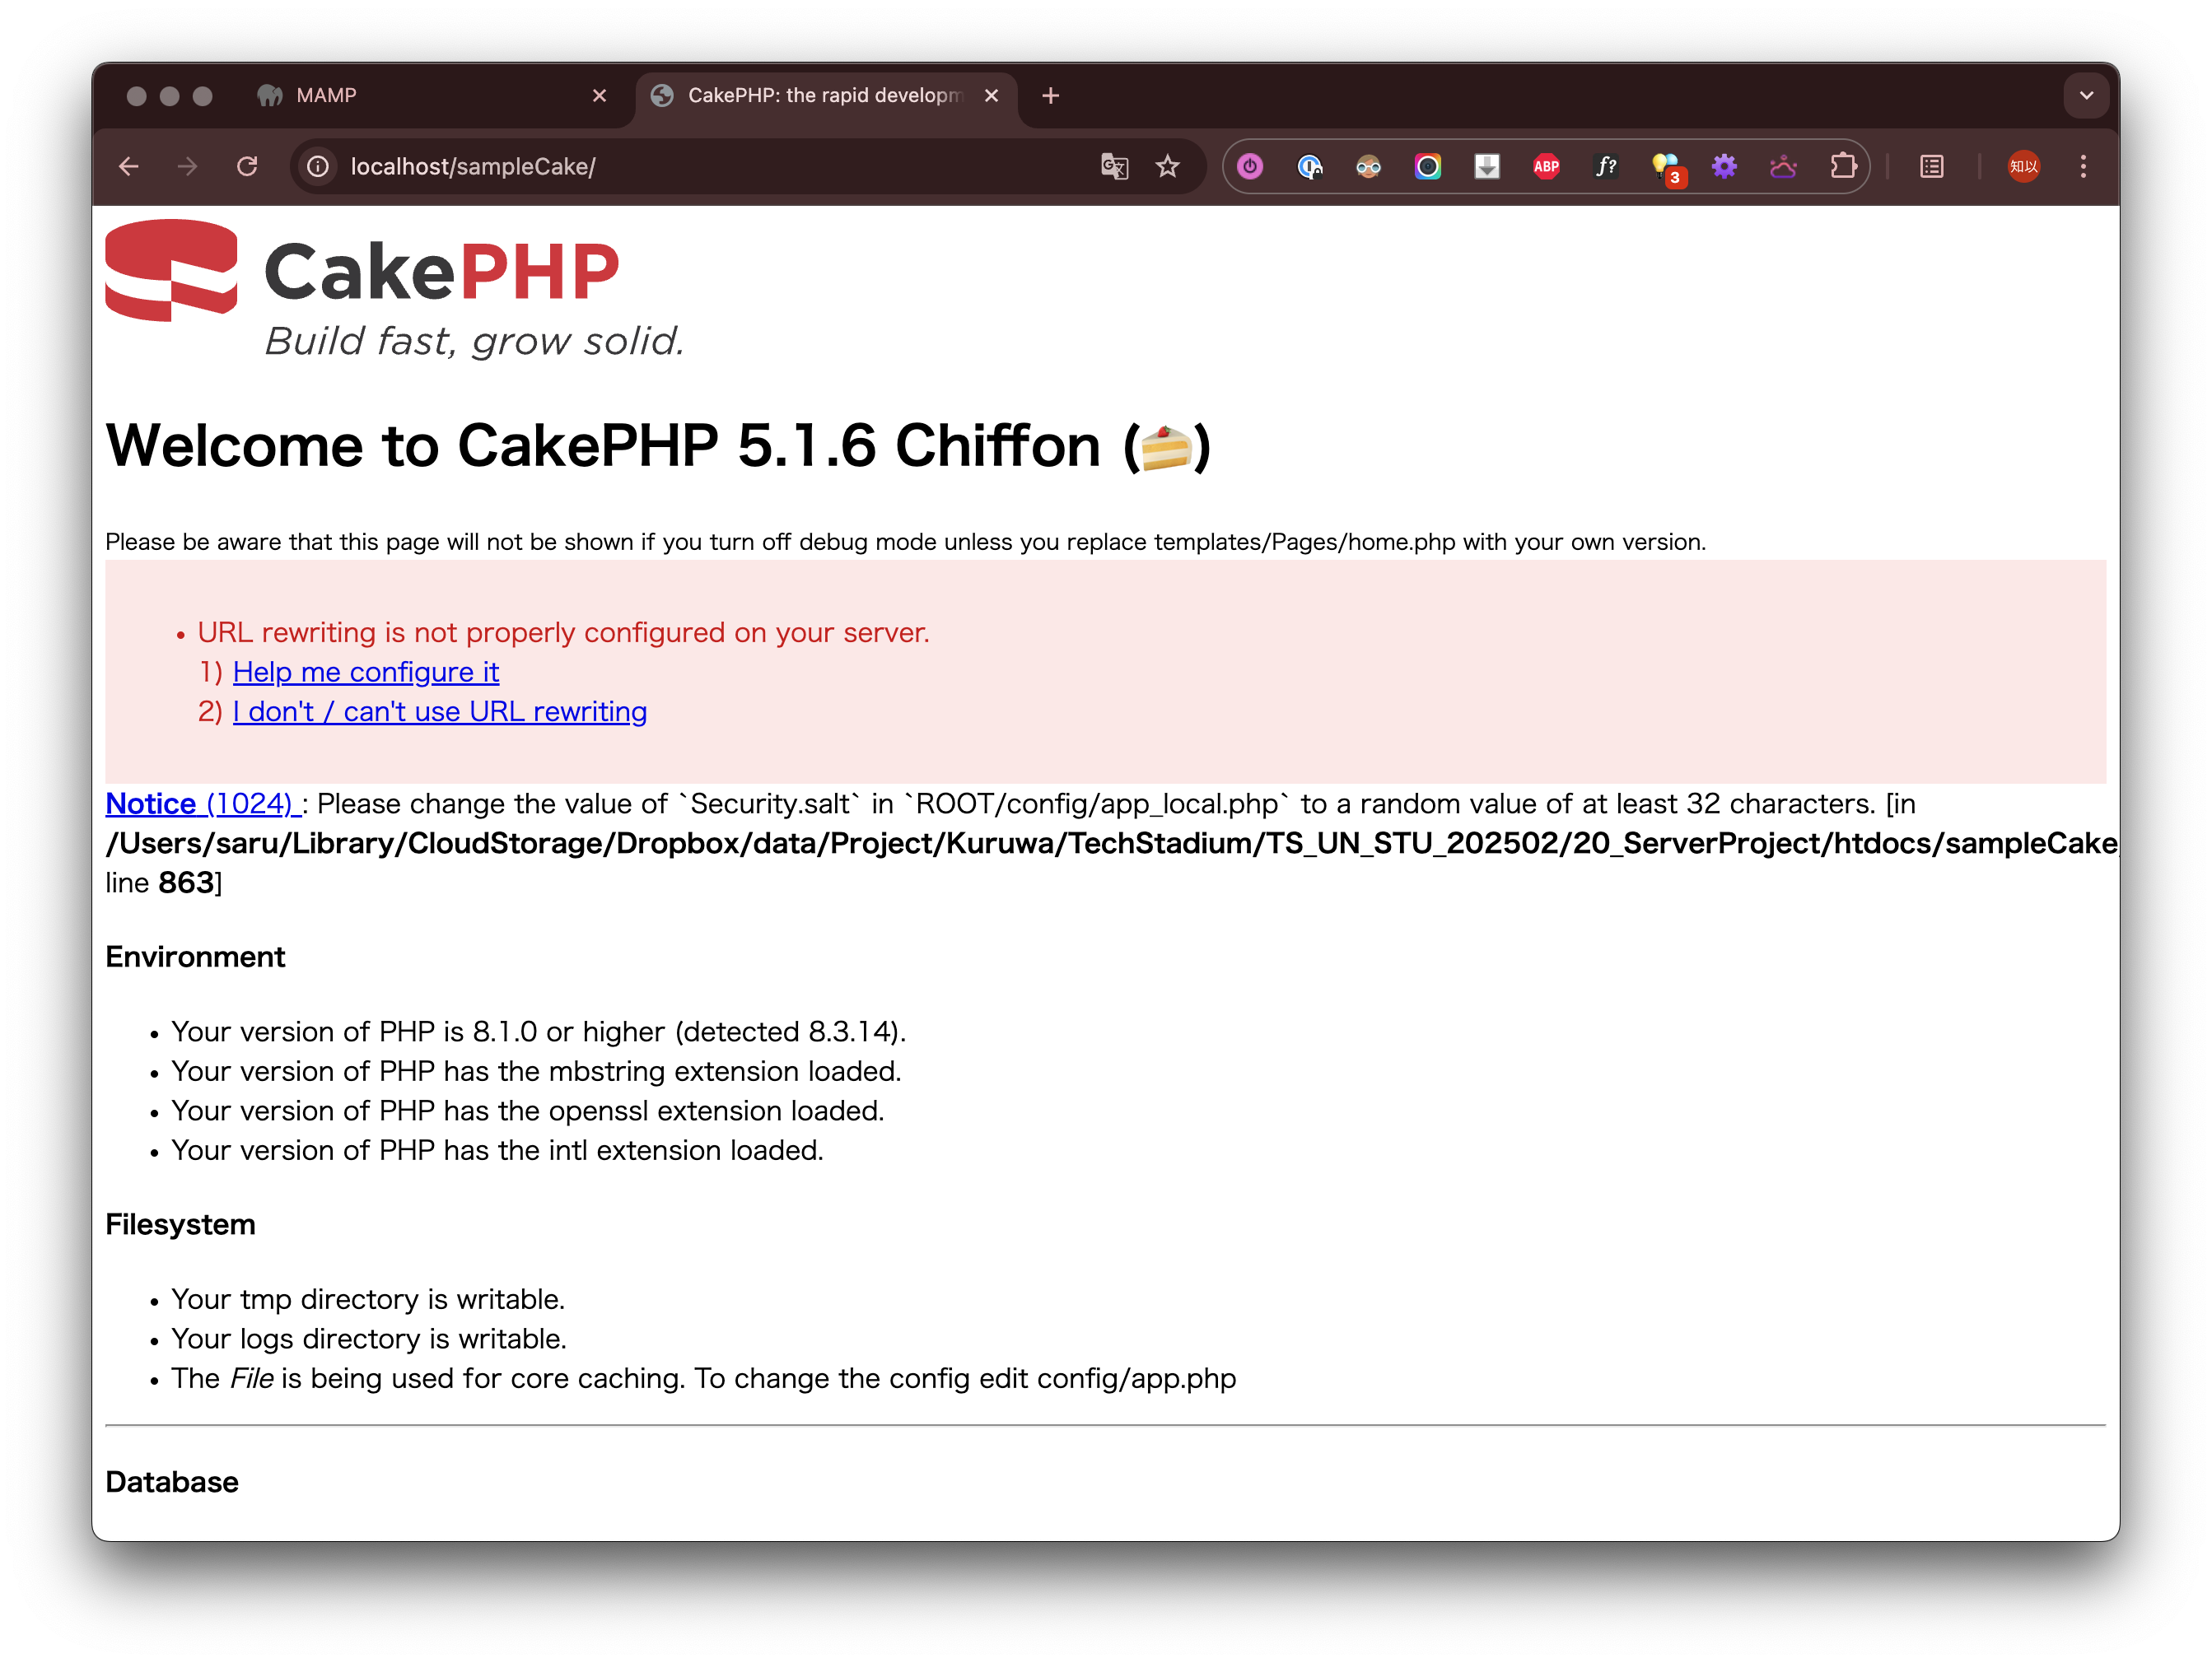Reload the localhost/sampleCake page
Screen dimensions: 2212x1663
[x=247, y=167]
